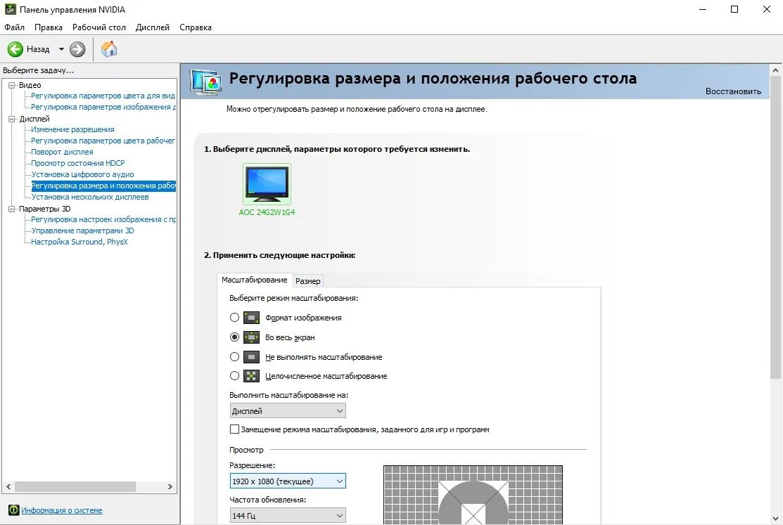
Task: Open the 144 Гц refresh rate dropdown
Action: click(x=288, y=516)
